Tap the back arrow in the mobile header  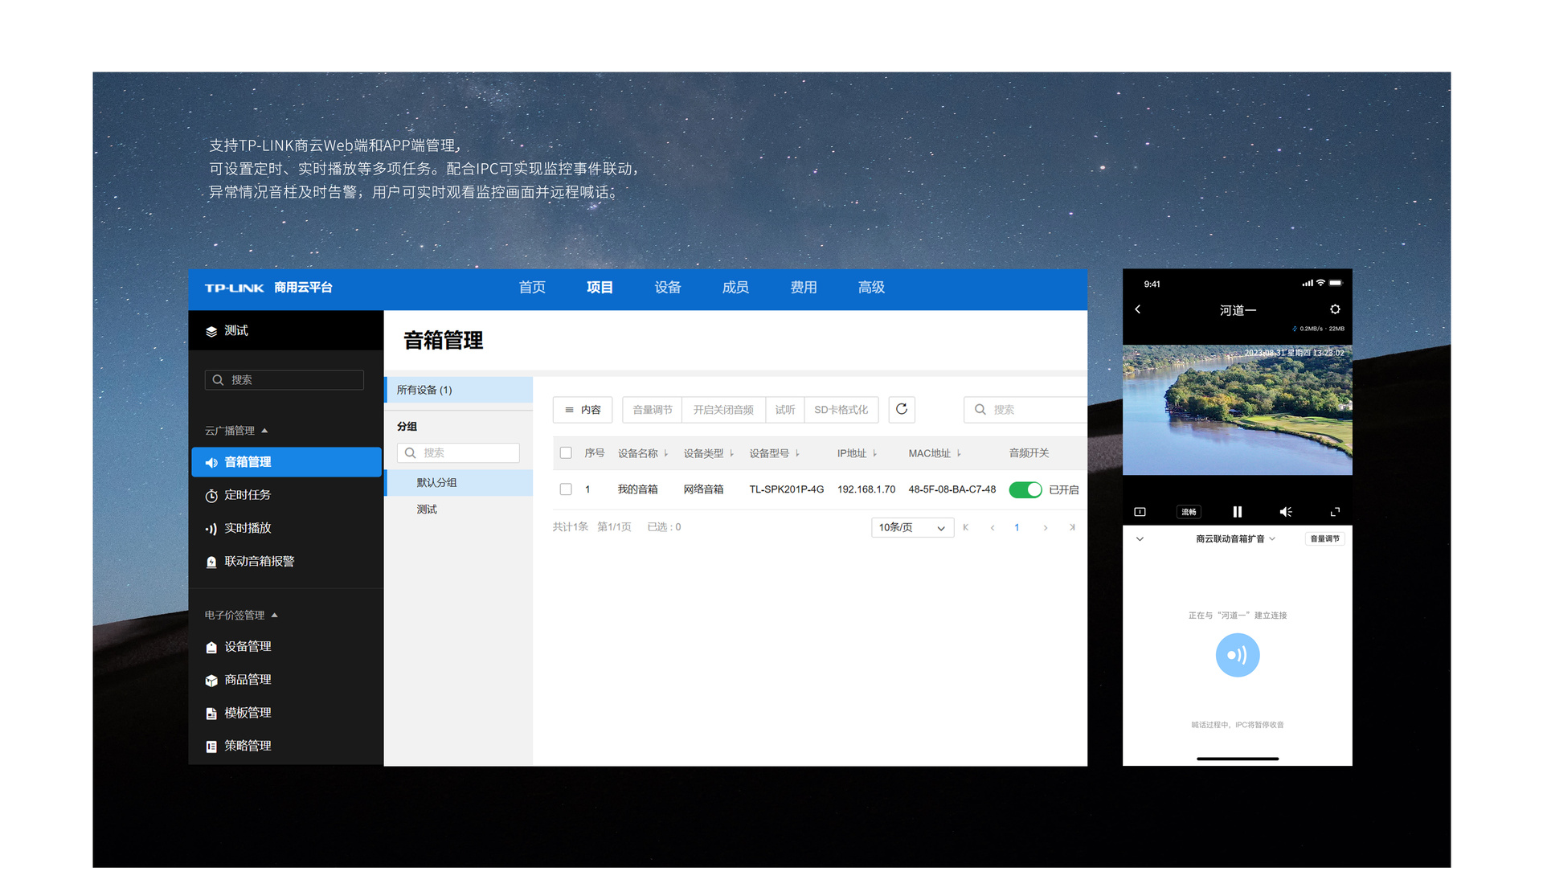click(1138, 309)
